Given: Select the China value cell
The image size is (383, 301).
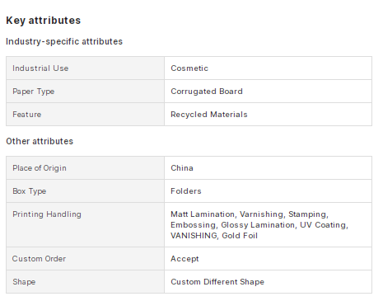Looking at the screenshot, I should pyautogui.click(x=269, y=168).
